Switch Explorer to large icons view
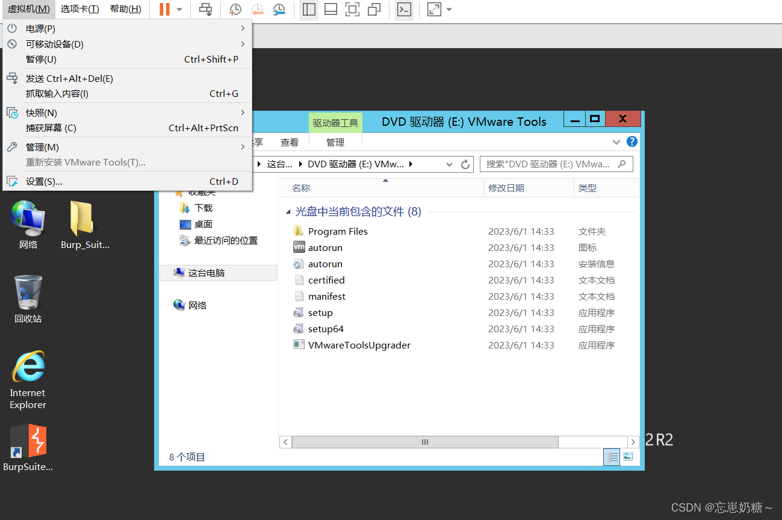This screenshot has width=782, height=520. click(628, 457)
